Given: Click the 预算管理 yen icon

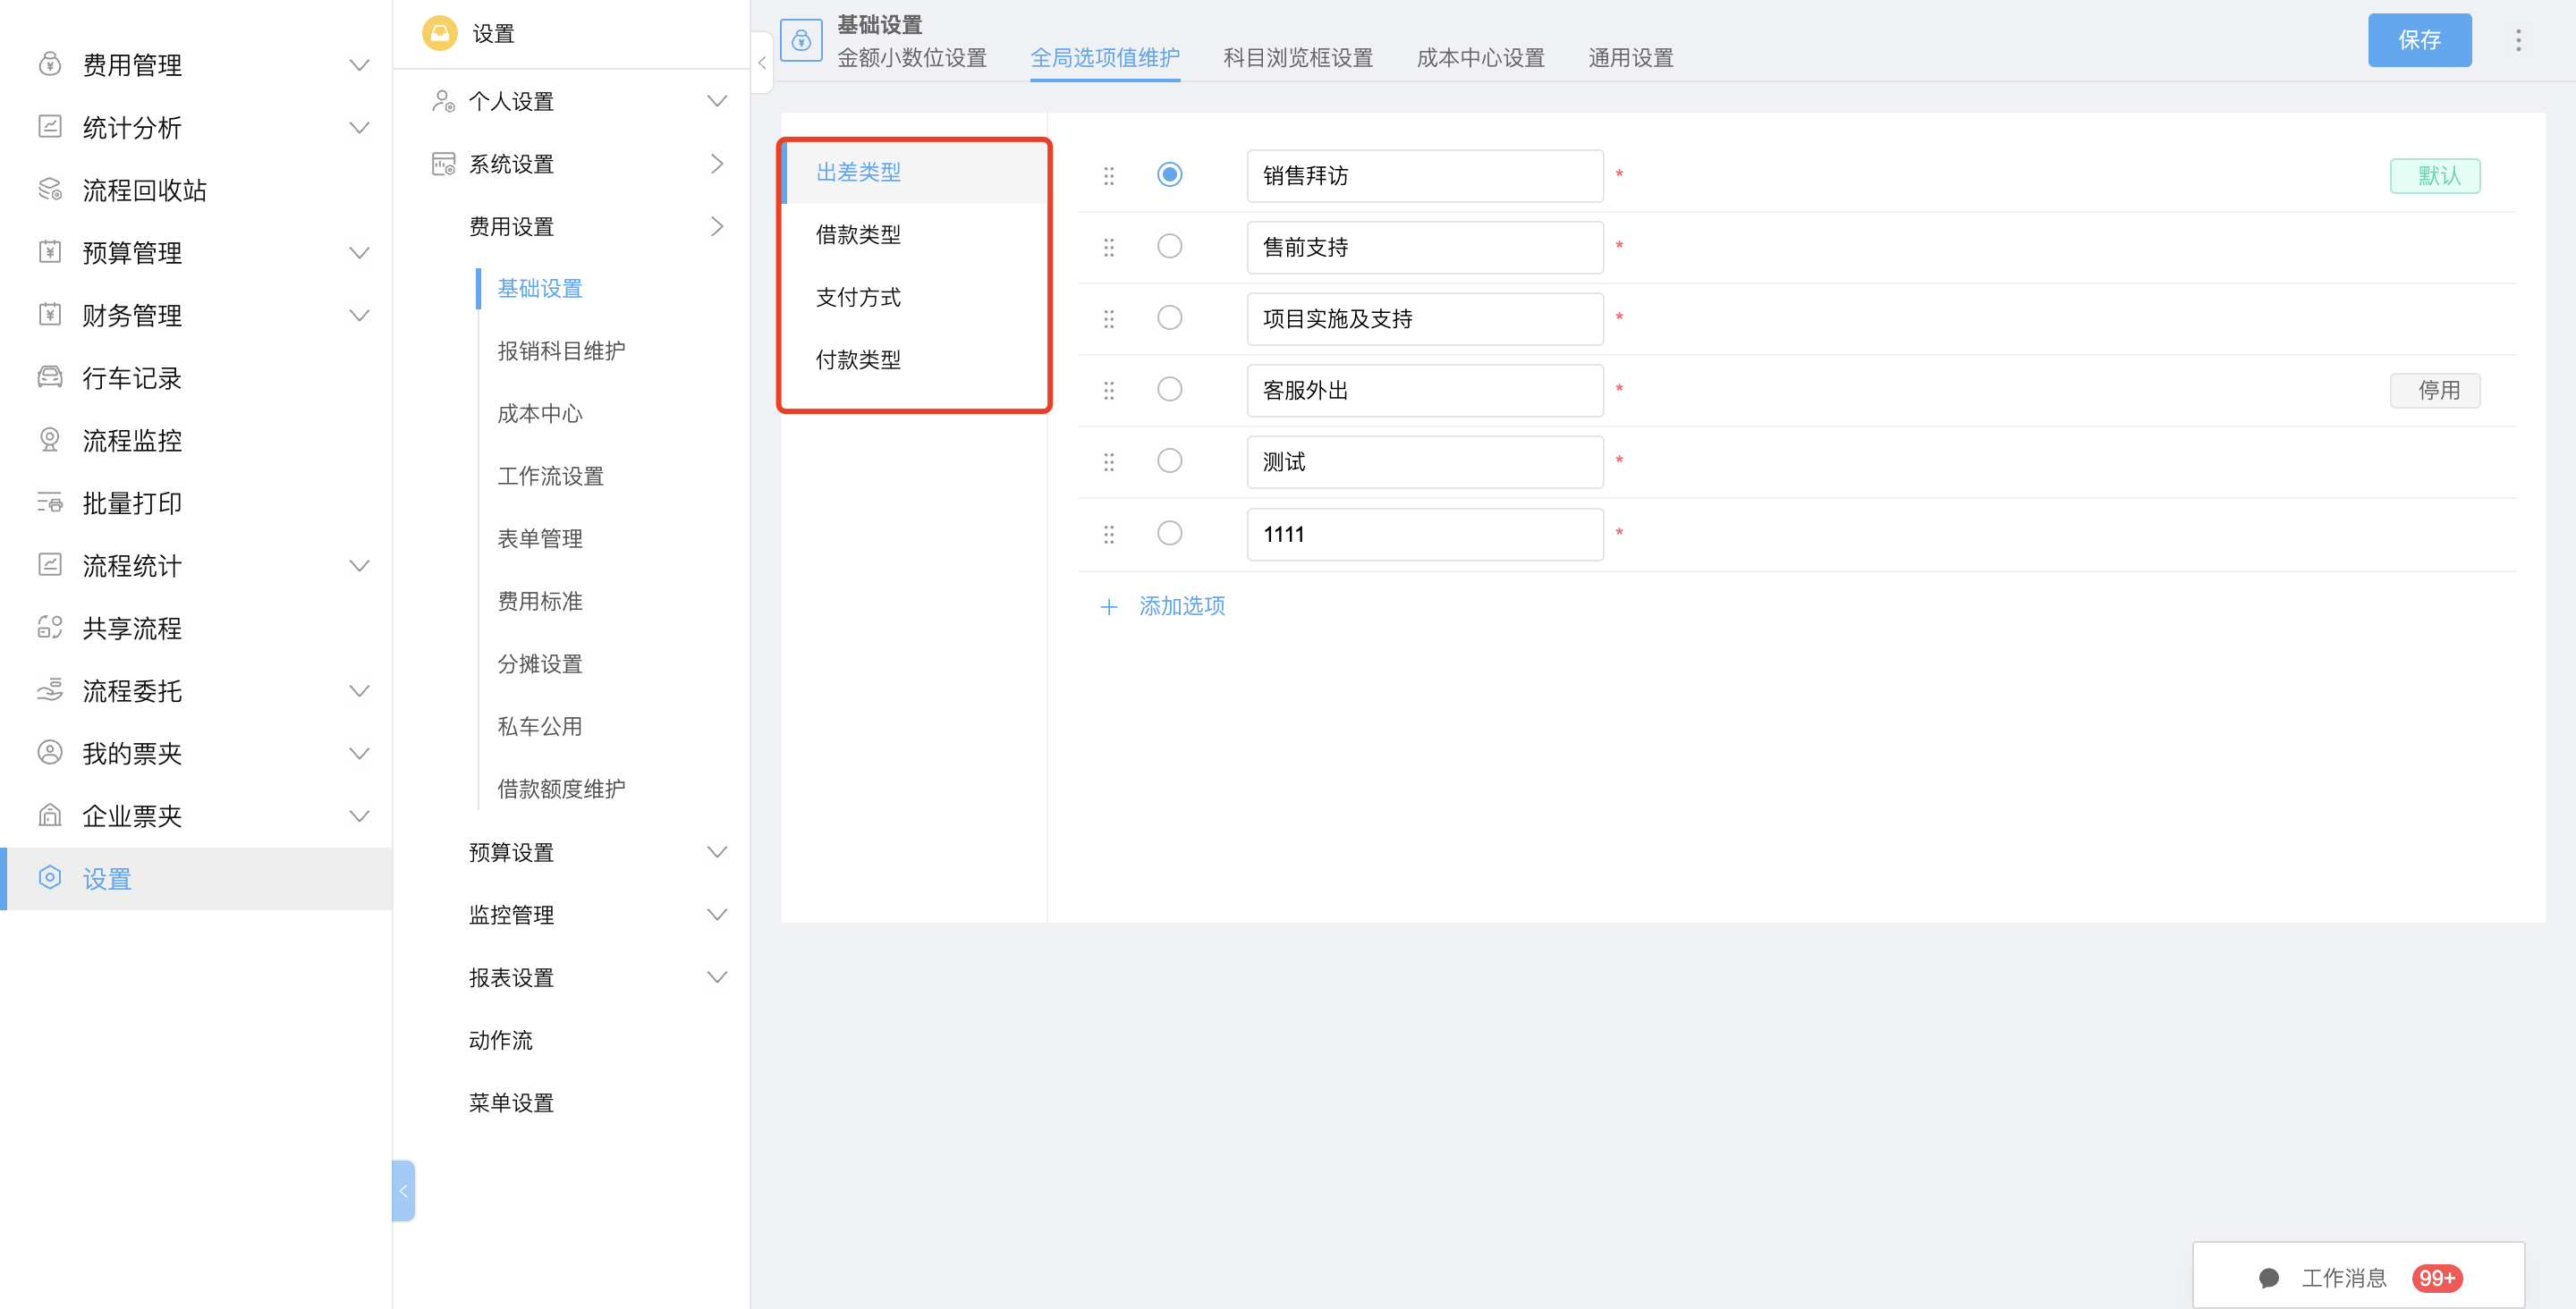Looking at the screenshot, I should (50, 252).
